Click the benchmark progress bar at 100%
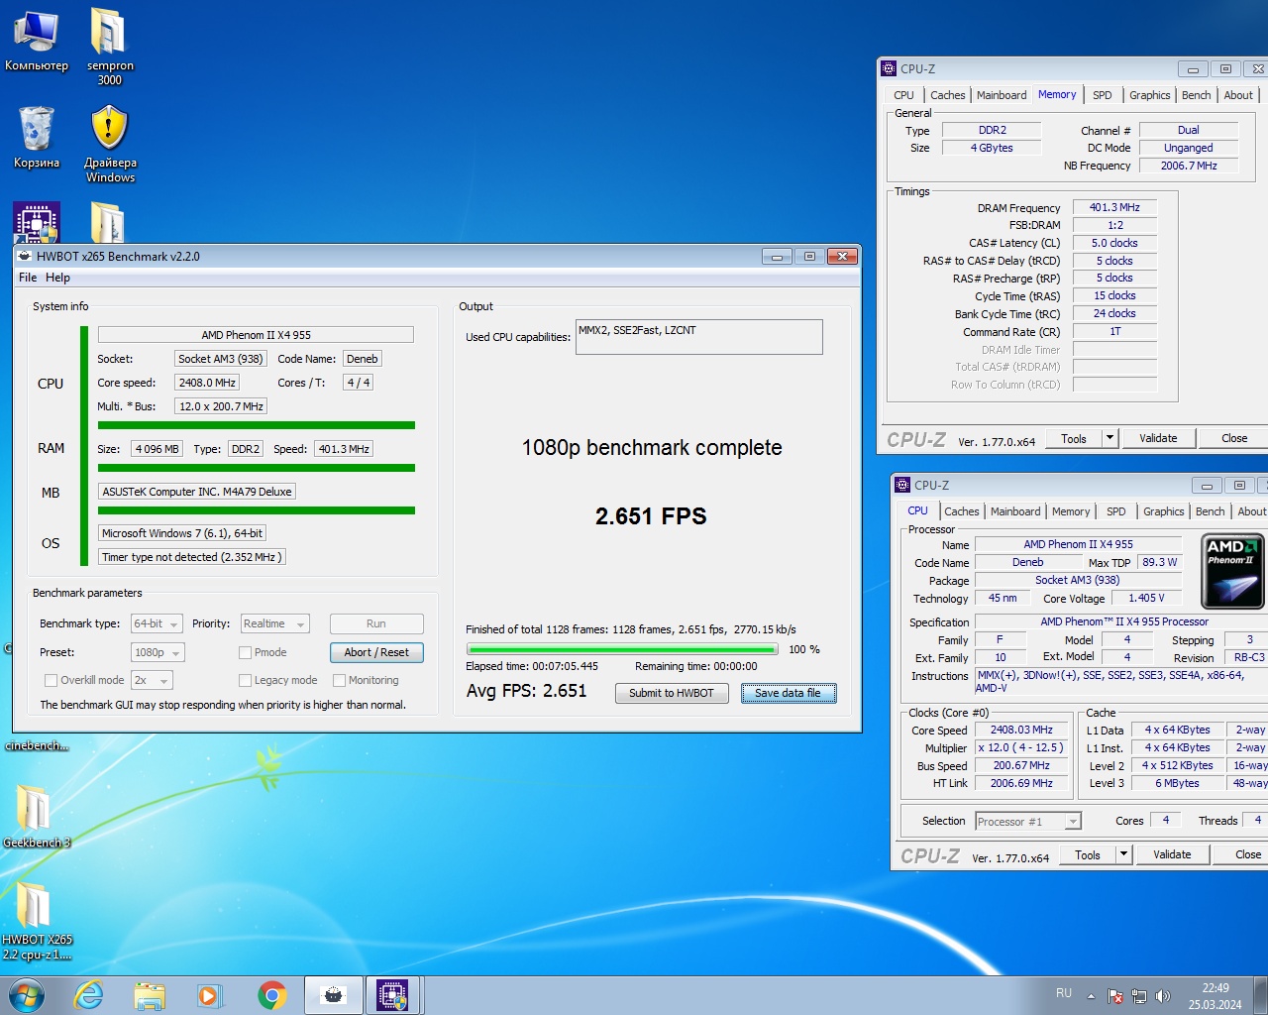 point(622,649)
